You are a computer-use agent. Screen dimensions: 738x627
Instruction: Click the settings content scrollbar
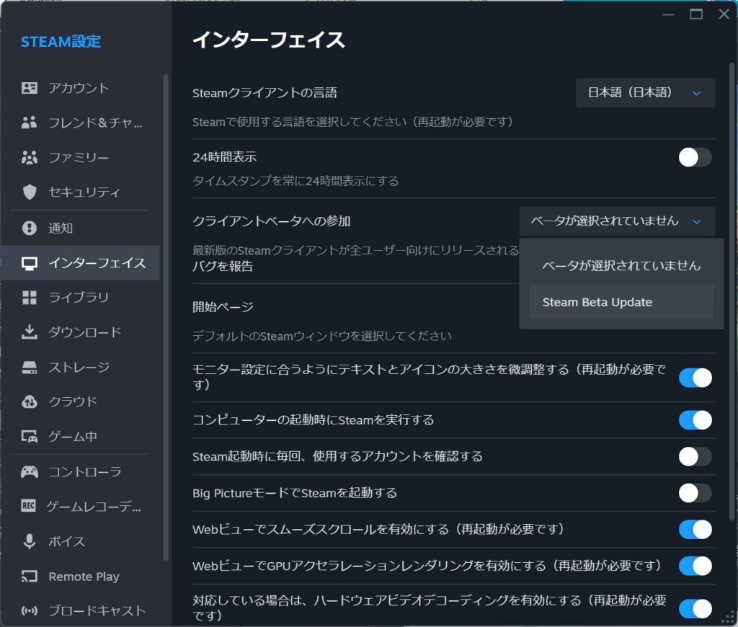[732, 291]
